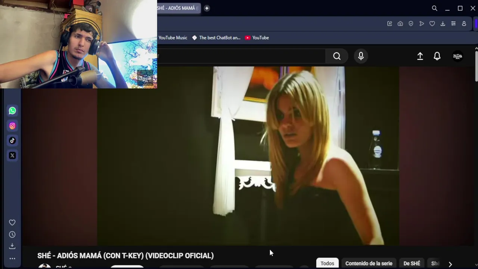Image resolution: width=478 pixels, height=269 pixels.
Task: Open YouTube notifications bell
Action: point(437,56)
